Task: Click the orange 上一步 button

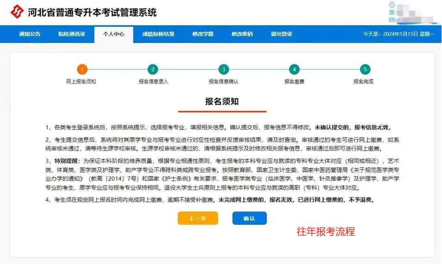Action: tap(198, 218)
